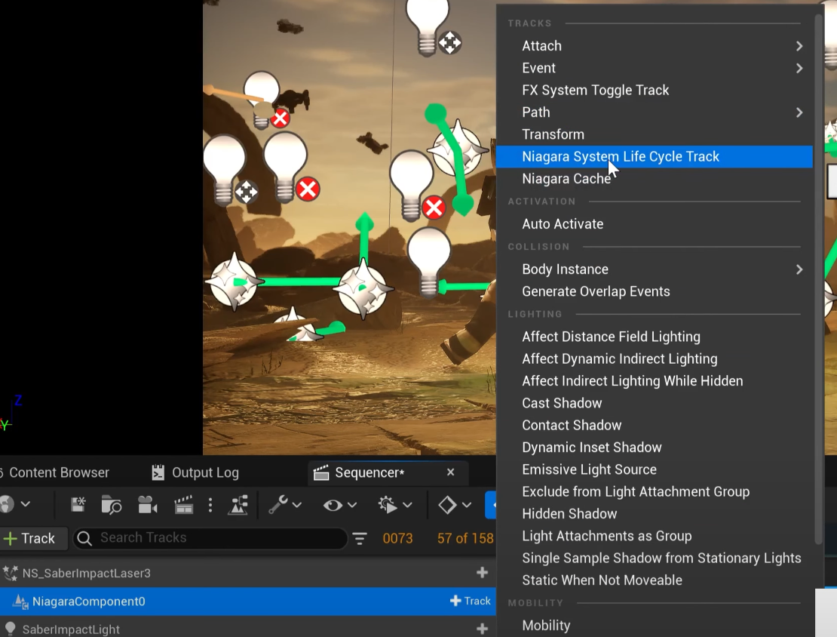837x637 pixels.
Task: Click the Create Camera icon in Sequencer
Action: coord(147,505)
